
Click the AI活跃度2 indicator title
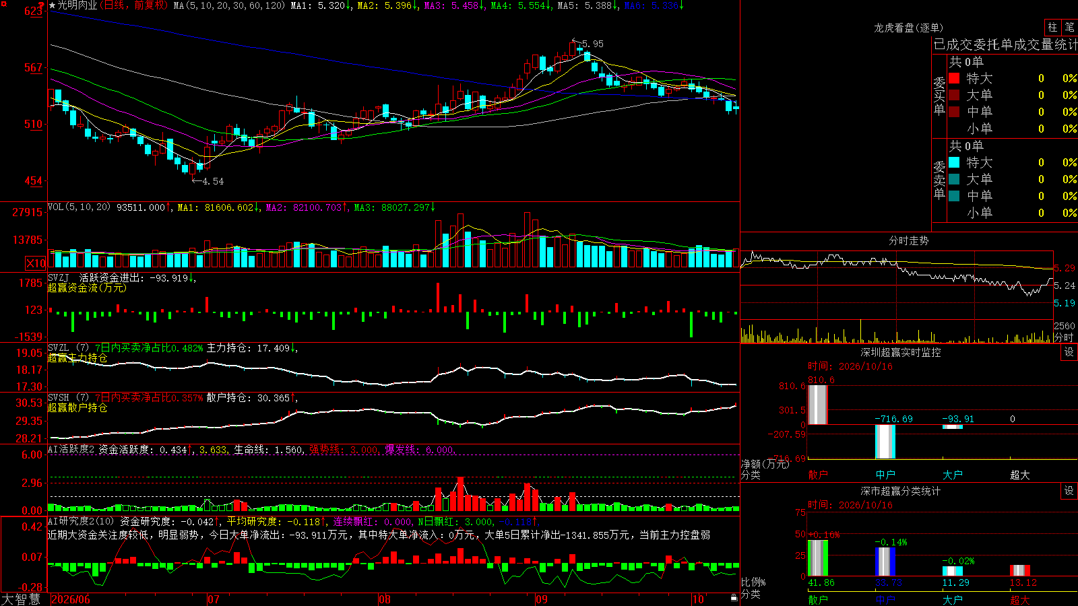point(71,450)
